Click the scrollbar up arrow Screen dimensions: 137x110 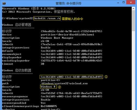click(x=133, y=9)
